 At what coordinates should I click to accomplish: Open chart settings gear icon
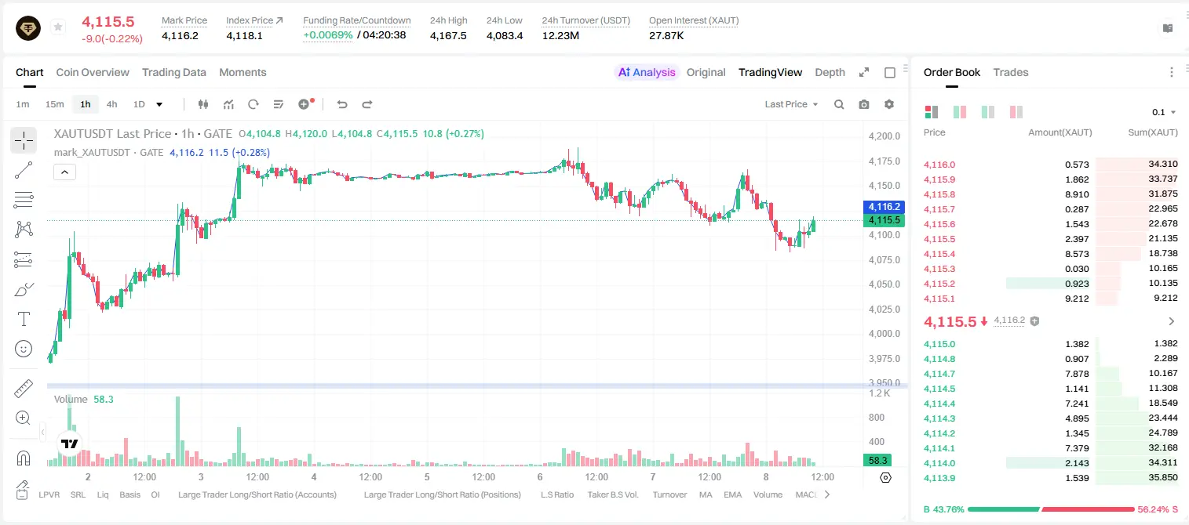[889, 104]
